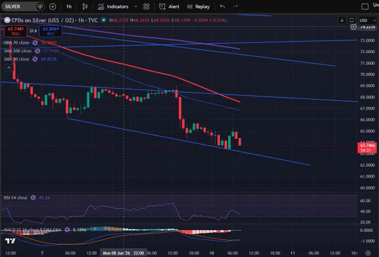Select the MACD 12 26 close legend label

[33, 230]
